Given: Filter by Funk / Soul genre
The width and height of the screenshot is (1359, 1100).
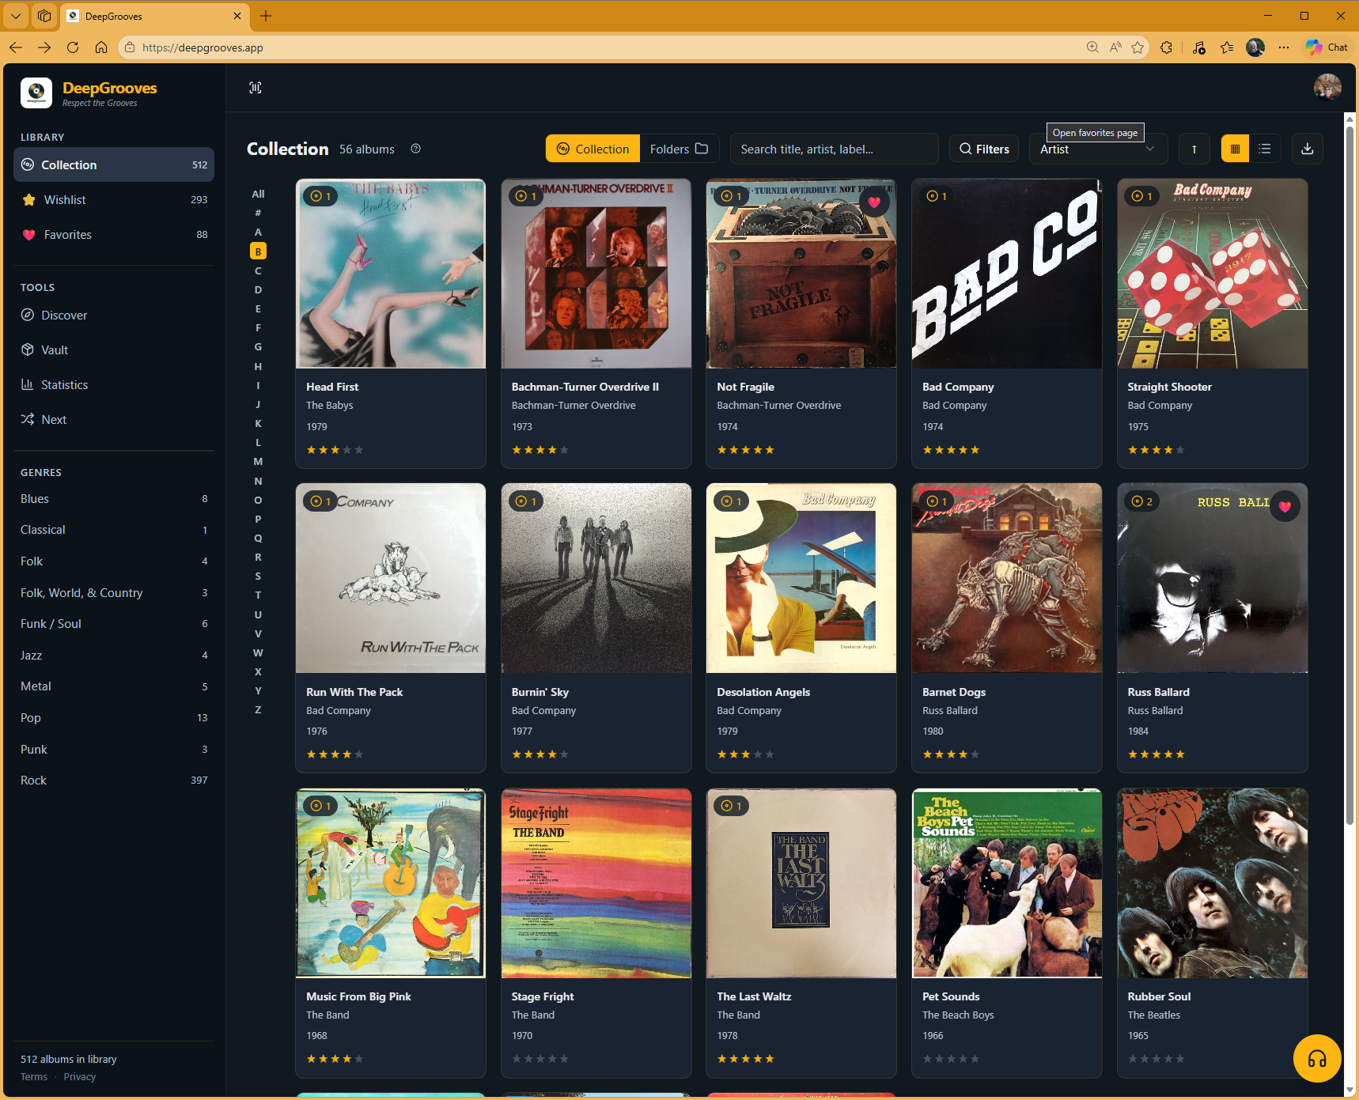Looking at the screenshot, I should point(114,623).
